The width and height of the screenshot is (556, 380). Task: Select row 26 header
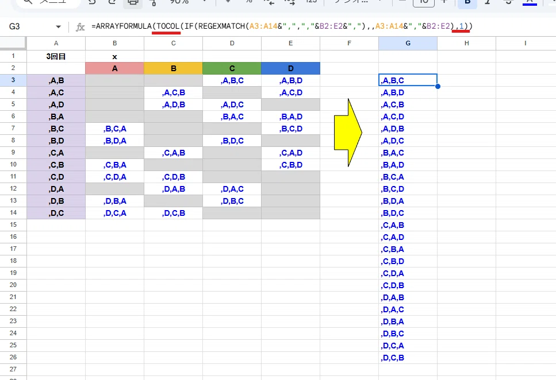[13, 357]
